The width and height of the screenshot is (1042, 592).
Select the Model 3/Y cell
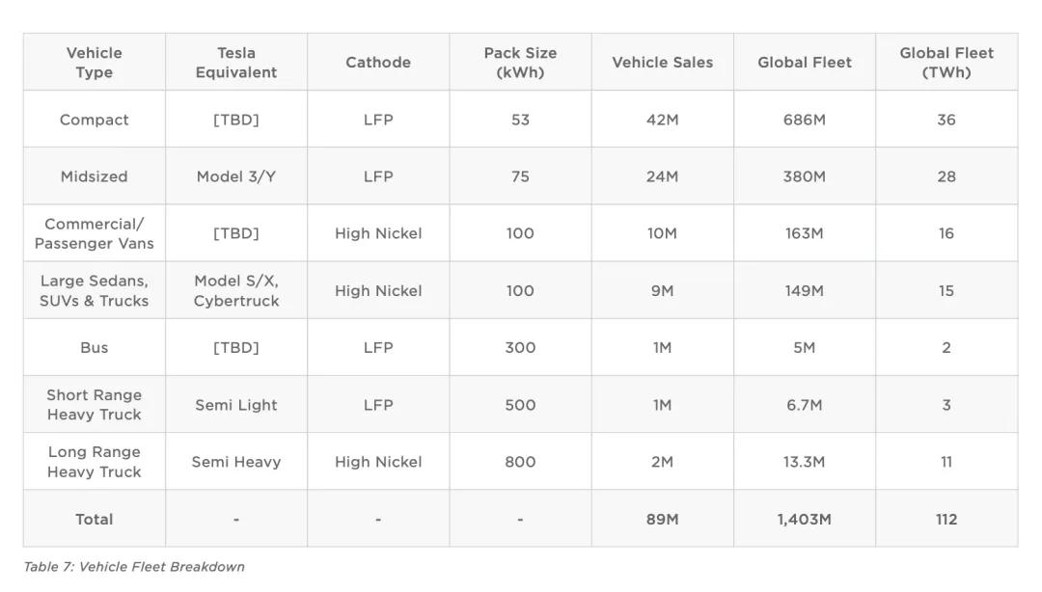[x=236, y=176]
